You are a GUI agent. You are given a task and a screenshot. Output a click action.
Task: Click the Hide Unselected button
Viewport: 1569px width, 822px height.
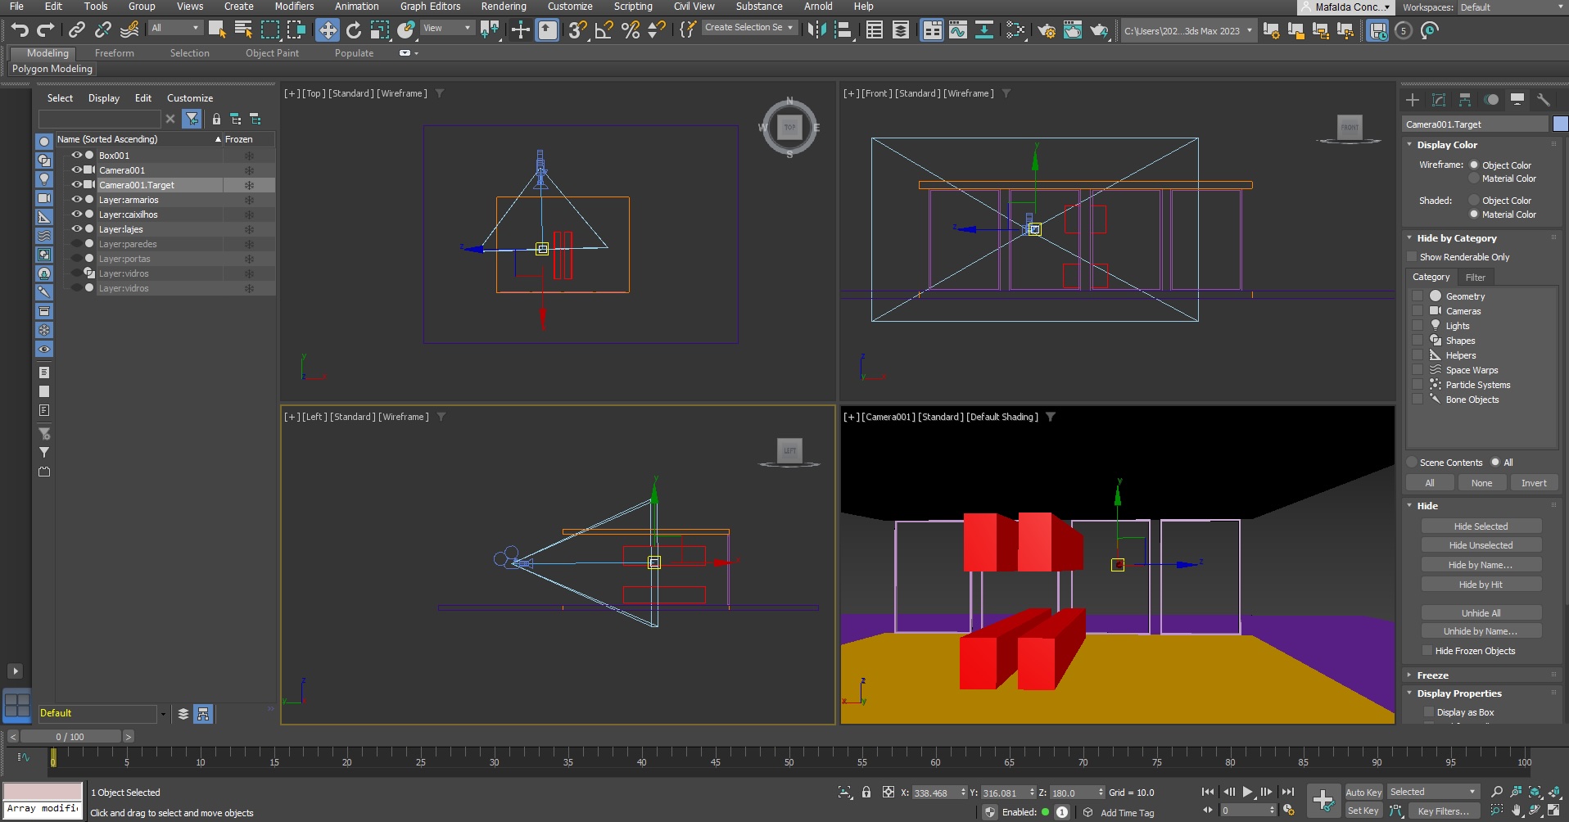point(1481,545)
